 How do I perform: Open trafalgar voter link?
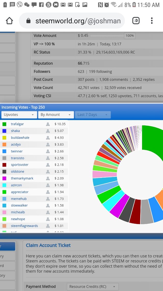click(x=17, y=124)
